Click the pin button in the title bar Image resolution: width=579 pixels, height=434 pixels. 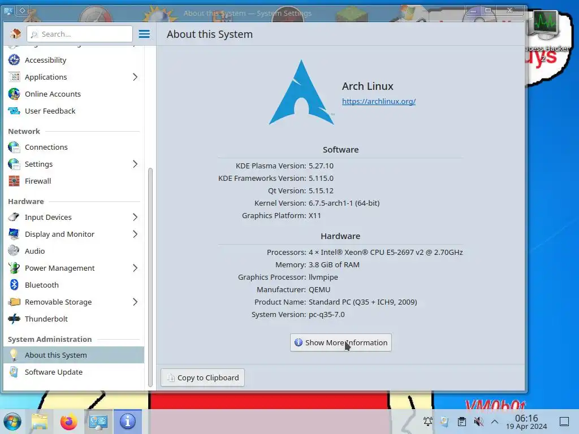[22, 11]
